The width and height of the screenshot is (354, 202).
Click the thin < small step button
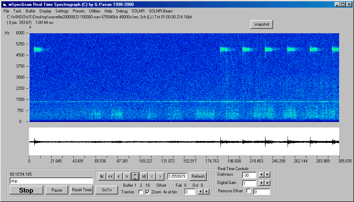click(x=152, y=176)
